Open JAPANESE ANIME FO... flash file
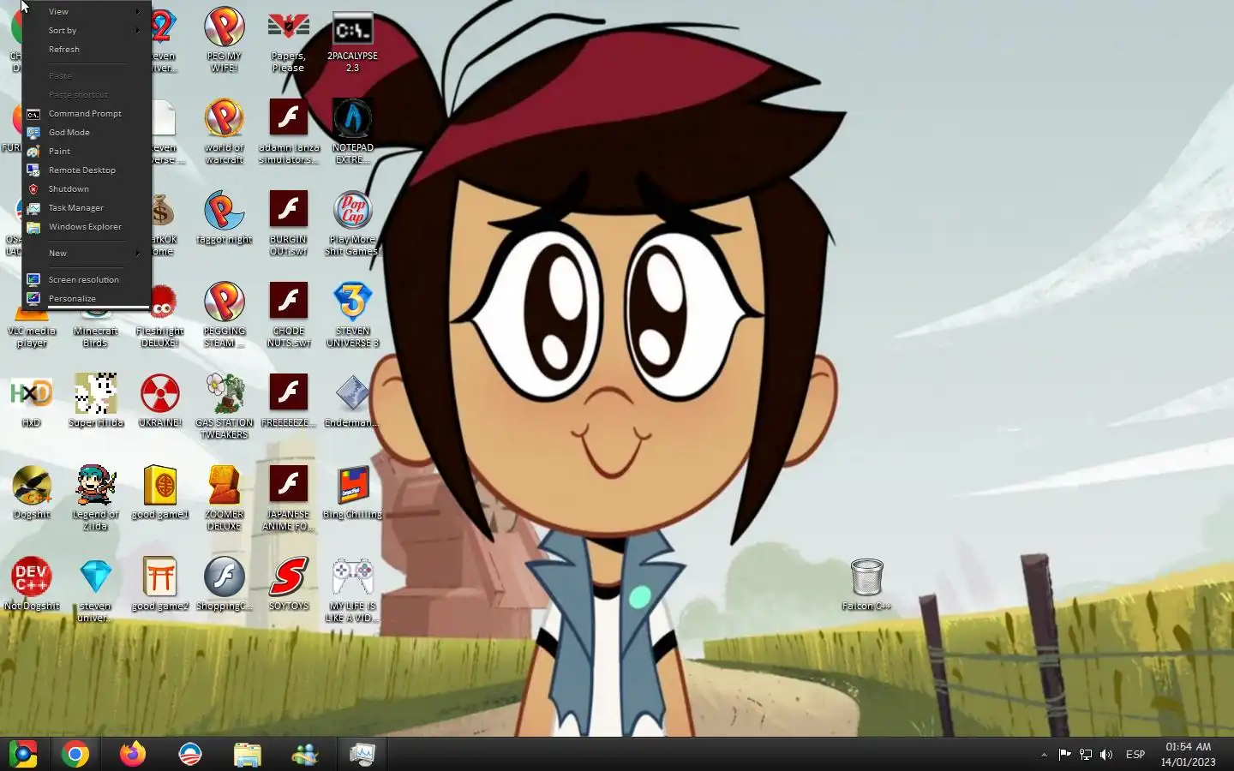Image resolution: width=1234 pixels, height=771 pixels. pyautogui.click(x=288, y=498)
